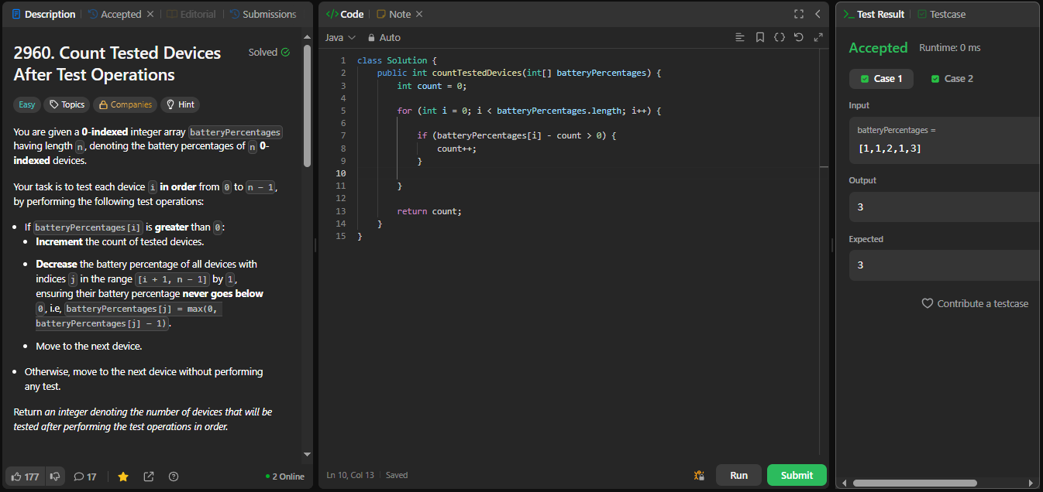Click the bookmark icon in editor toolbar
This screenshot has width=1043, height=492.
[759, 37]
